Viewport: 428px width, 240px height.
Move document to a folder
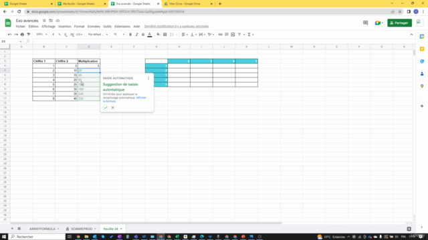(x=51, y=21)
